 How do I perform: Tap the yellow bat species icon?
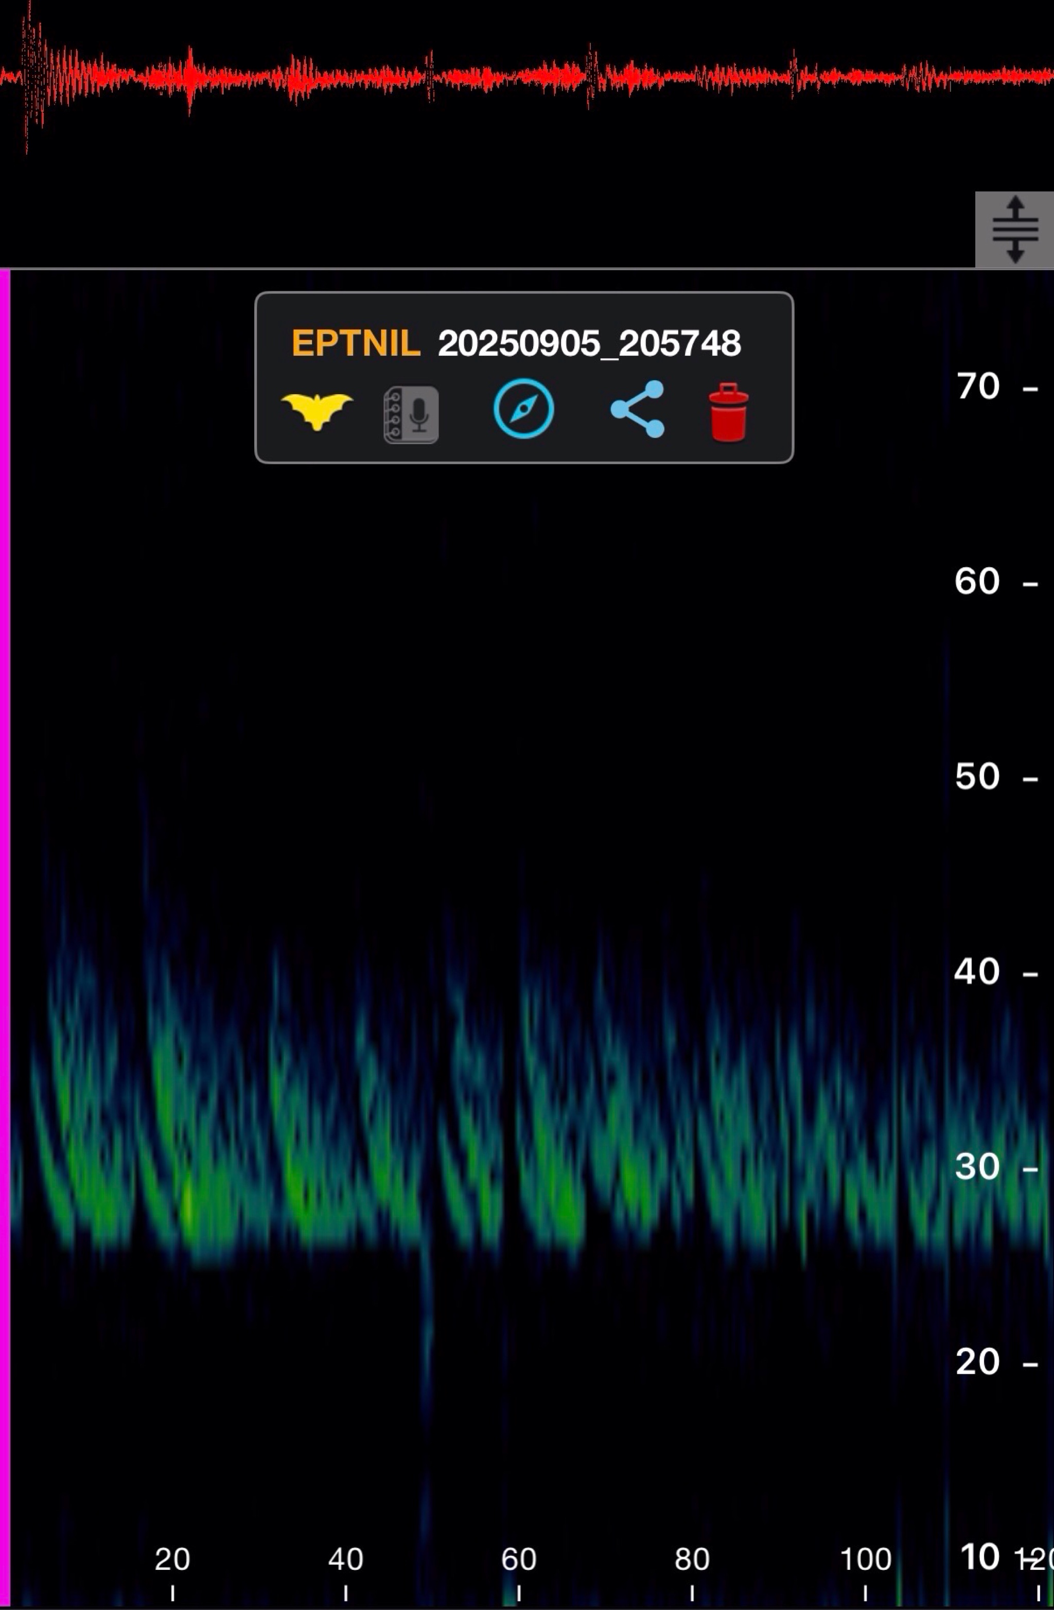[x=317, y=410]
